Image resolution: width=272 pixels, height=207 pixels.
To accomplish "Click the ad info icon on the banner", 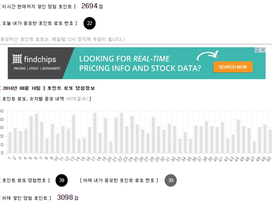I will tap(257, 50).
